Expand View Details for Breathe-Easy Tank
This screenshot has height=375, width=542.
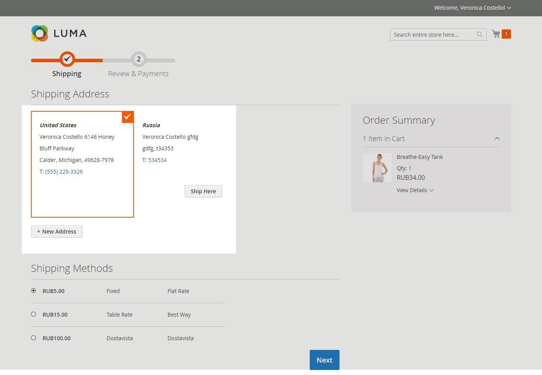415,190
